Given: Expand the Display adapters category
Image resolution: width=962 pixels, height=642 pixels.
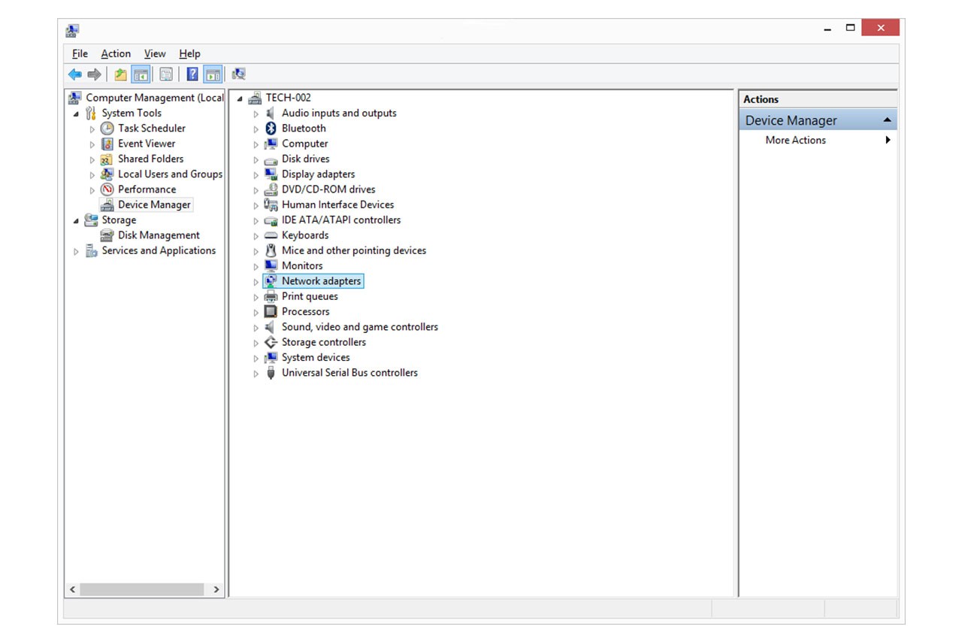Looking at the screenshot, I should [256, 174].
